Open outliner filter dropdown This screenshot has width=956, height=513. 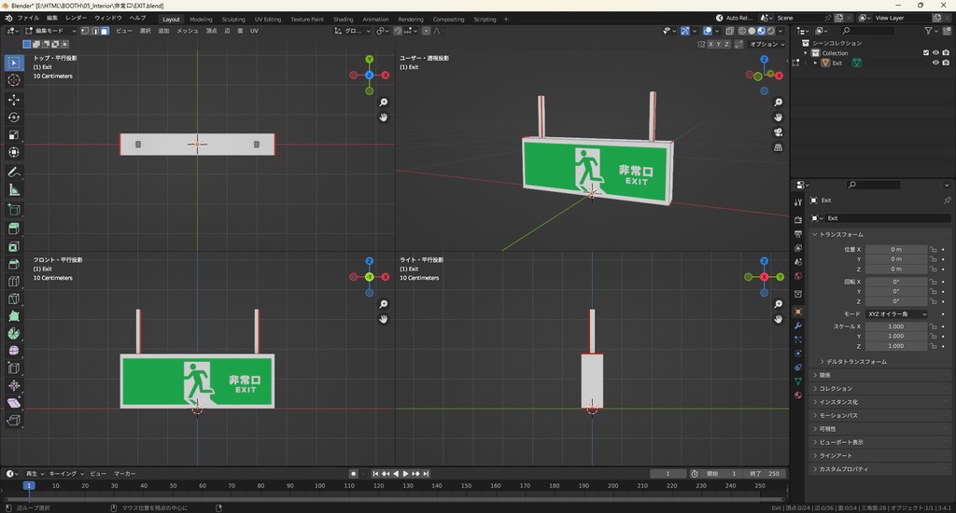931,31
